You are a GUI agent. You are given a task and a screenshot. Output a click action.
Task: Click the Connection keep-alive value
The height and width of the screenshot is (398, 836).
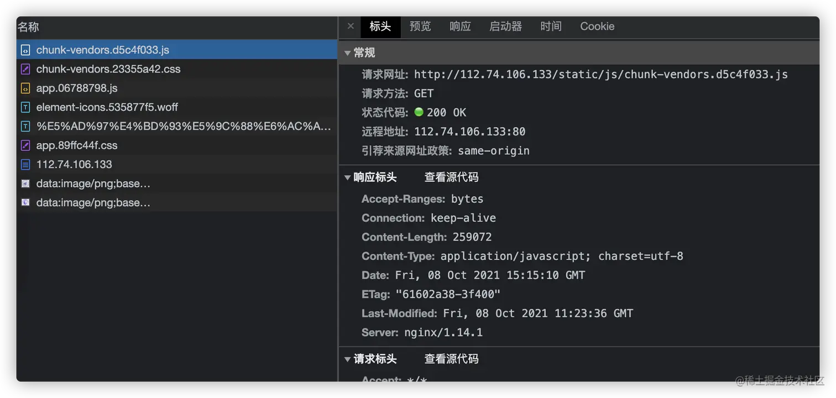pyautogui.click(x=463, y=218)
